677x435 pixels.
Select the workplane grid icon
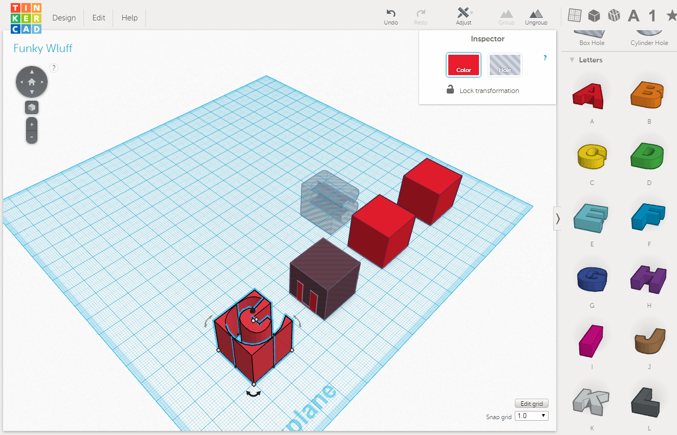(x=574, y=15)
